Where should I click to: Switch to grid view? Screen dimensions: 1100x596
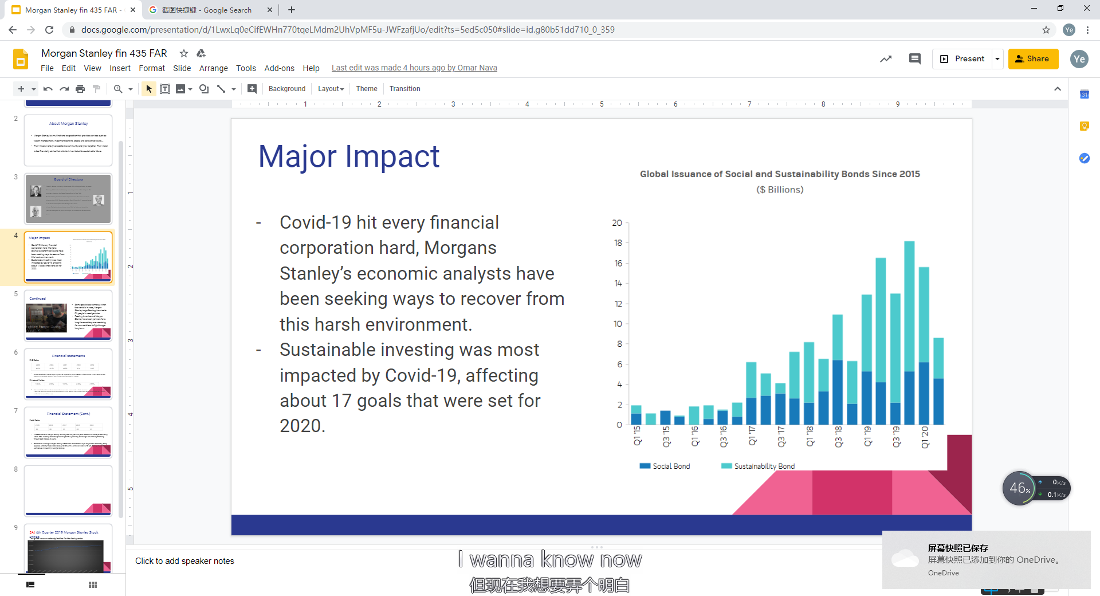pos(93,585)
